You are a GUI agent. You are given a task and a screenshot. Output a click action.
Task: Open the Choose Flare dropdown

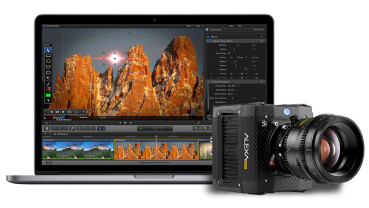(x=233, y=86)
